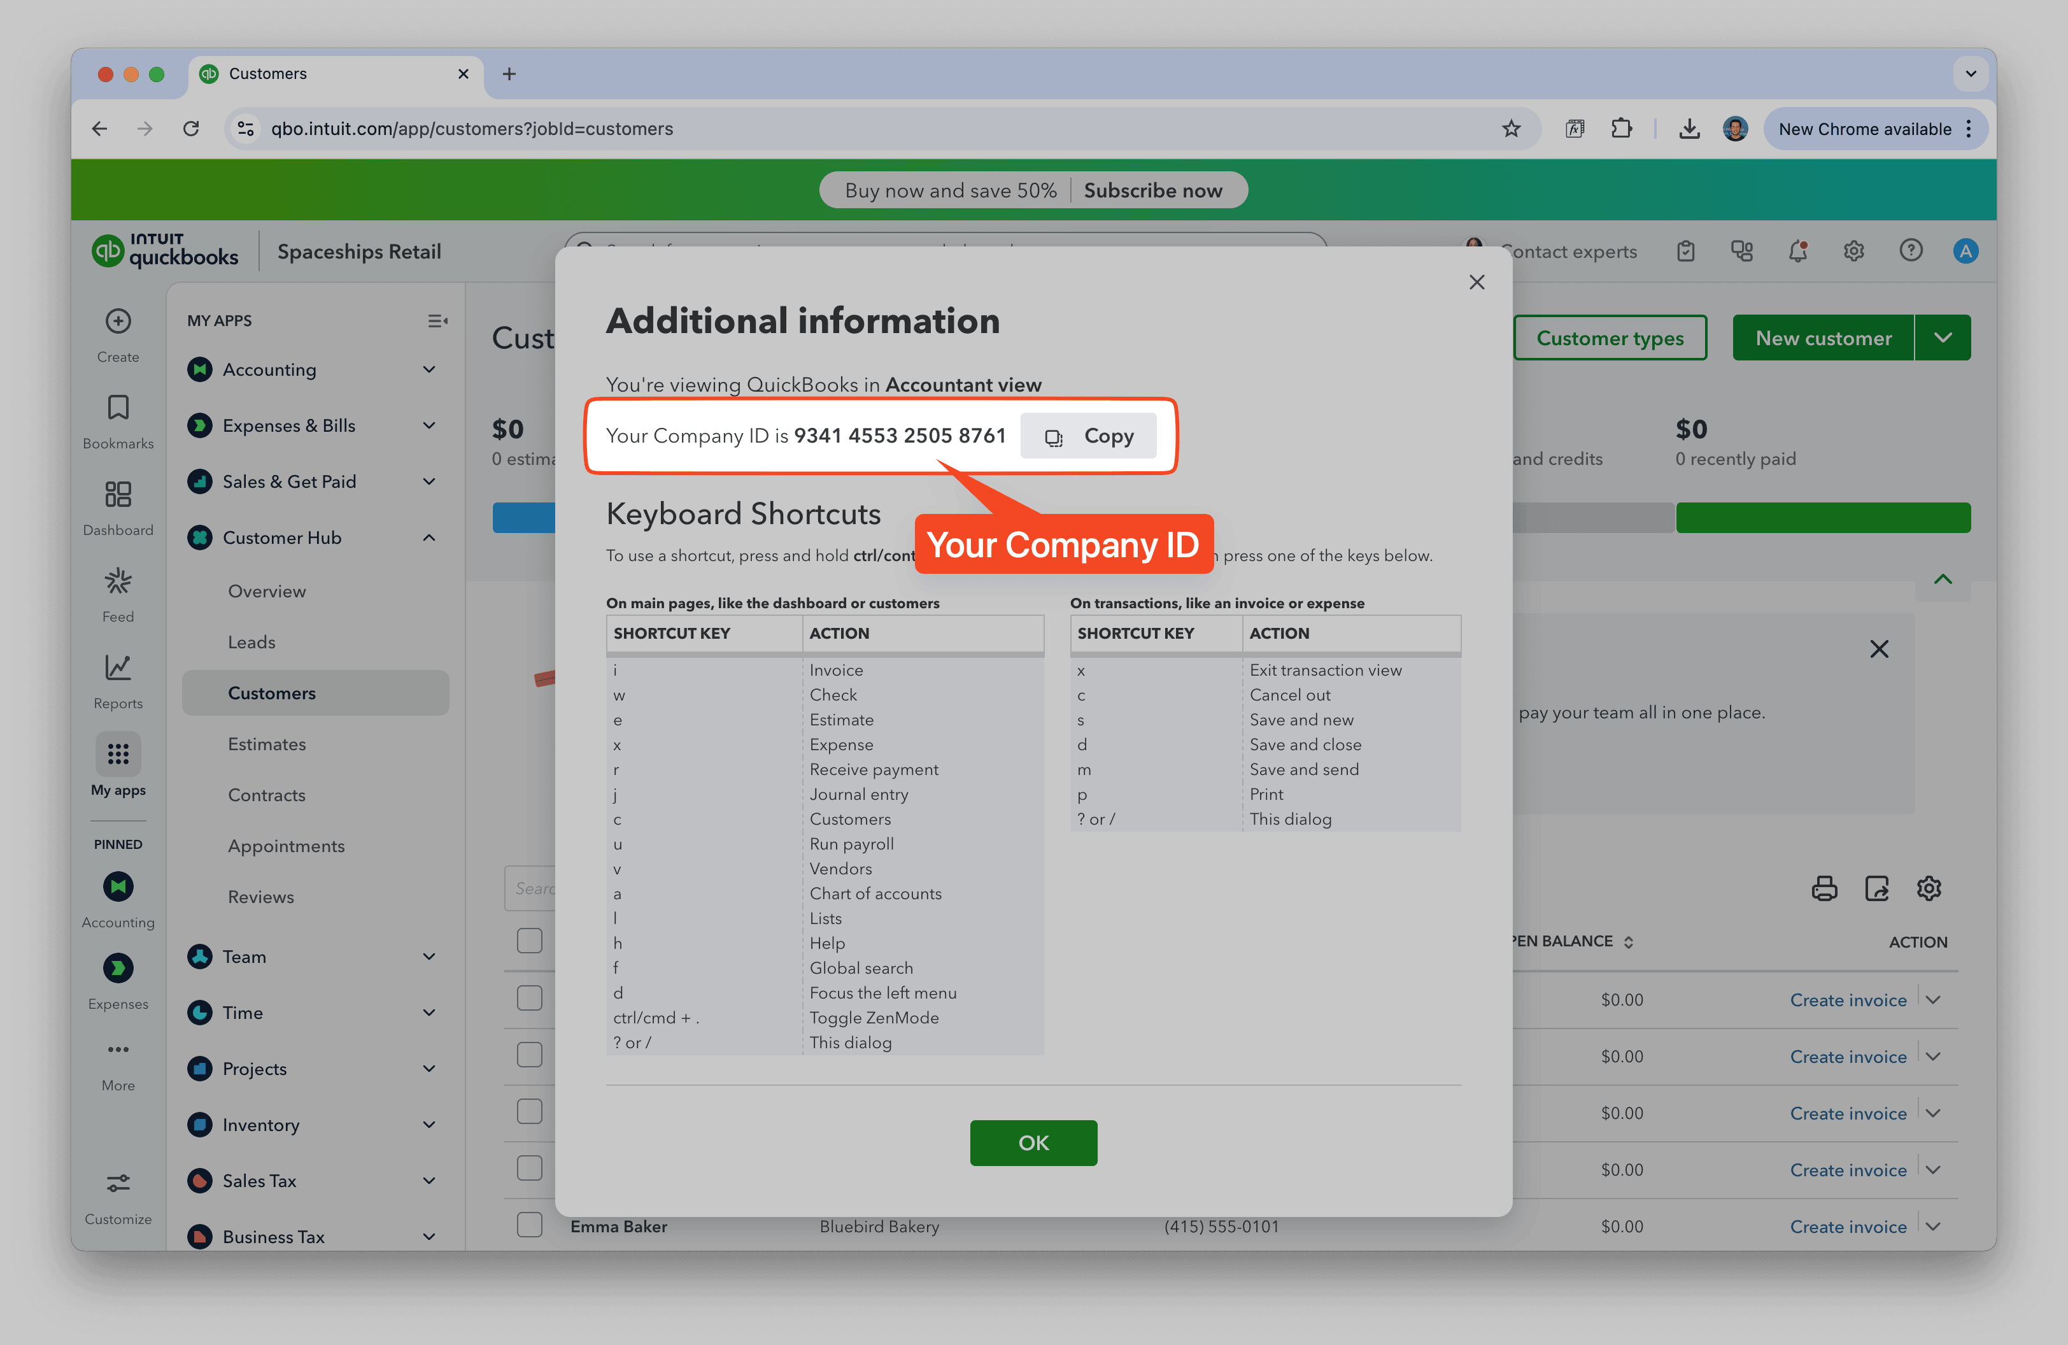Open Chrome extensions puzzle icon
The height and width of the screenshot is (1345, 2068).
pos(1622,129)
